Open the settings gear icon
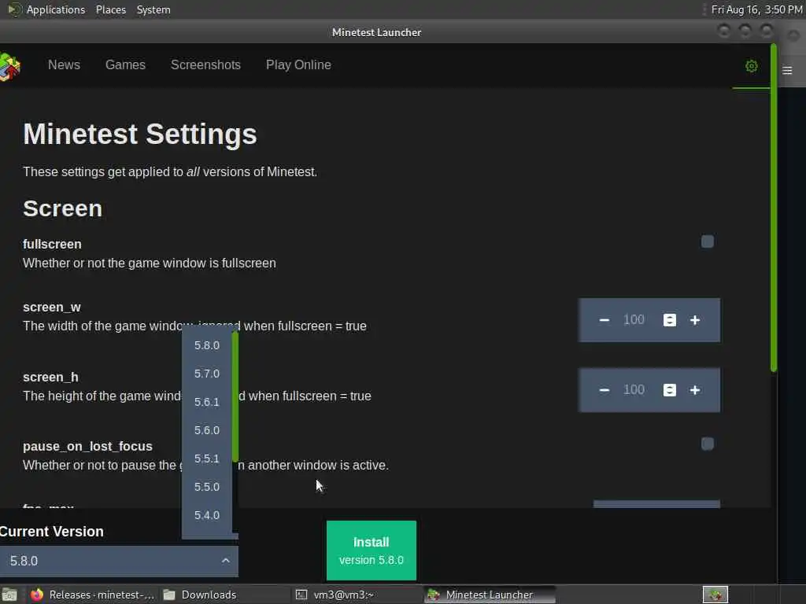 (751, 66)
